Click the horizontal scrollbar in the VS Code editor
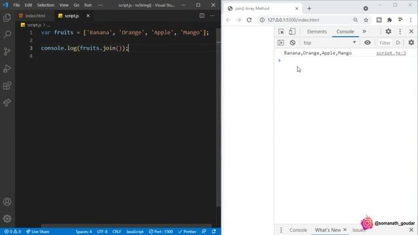 point(126,226)
